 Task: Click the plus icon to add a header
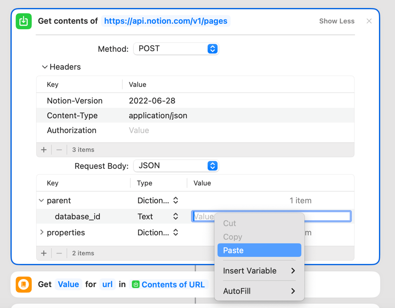pos(44,149)
